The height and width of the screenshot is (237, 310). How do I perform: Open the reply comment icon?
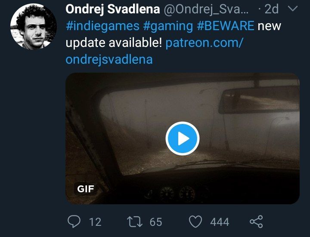coord(74,222)
